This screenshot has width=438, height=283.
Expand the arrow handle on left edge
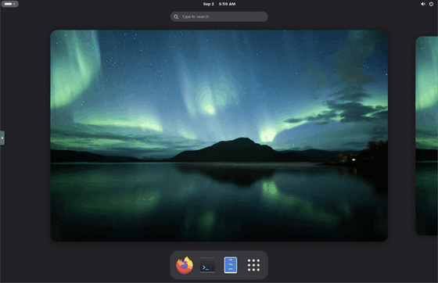click(x=2, y=138)
